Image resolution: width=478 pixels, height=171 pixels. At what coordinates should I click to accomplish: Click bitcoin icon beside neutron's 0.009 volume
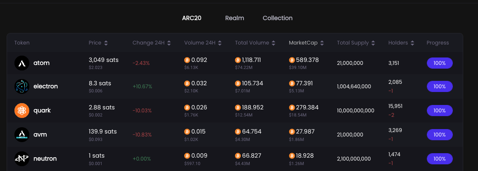tap(187, 156)
